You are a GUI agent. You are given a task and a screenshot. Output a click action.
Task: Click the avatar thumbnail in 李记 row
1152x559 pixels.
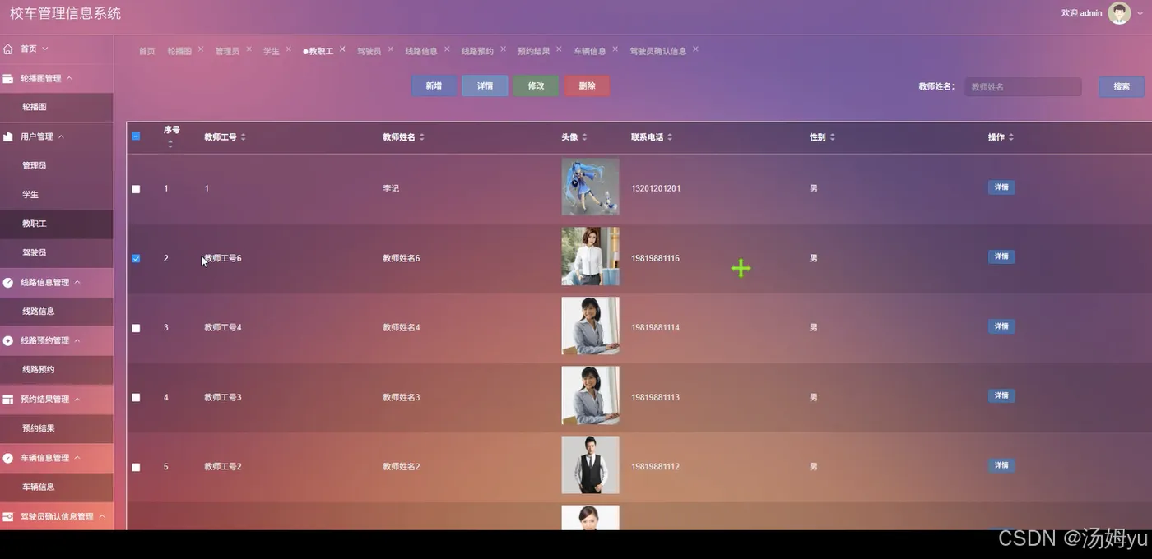(590, 187)
